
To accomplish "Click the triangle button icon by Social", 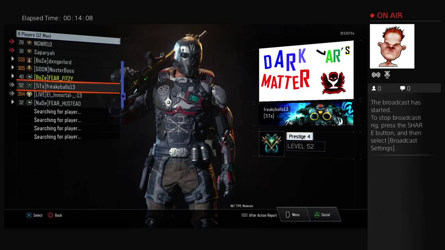I will (x=317, y=215).
